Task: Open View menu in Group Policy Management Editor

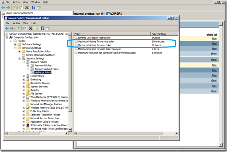Action: pos(26,23)
